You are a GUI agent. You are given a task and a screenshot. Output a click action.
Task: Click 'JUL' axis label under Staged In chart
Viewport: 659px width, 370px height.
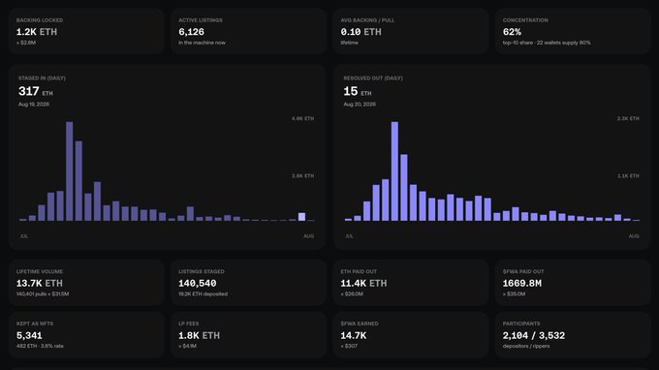click(x=24, y=236)
